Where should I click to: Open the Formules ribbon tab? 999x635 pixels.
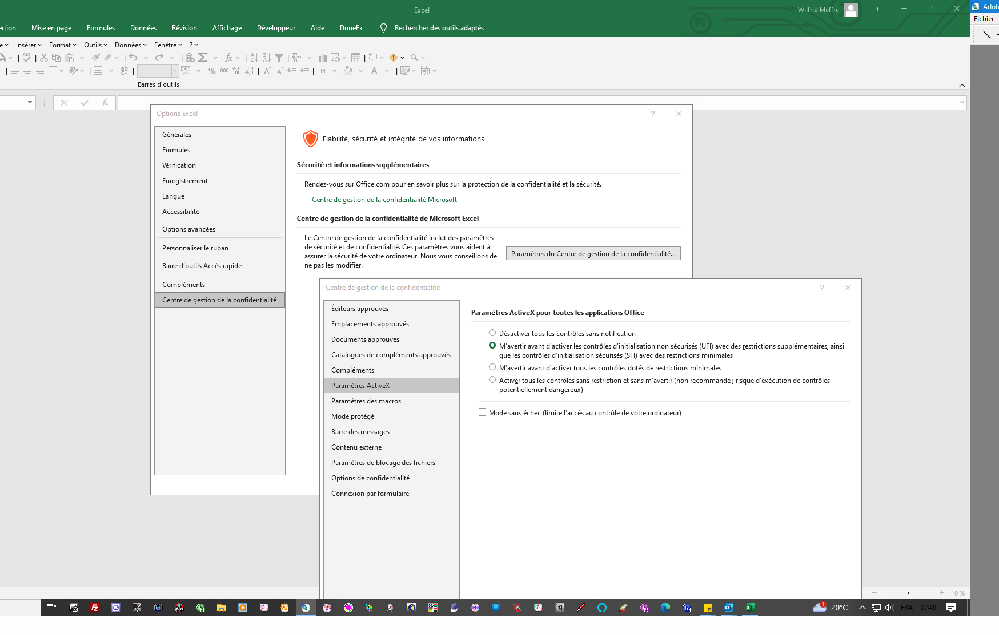(101, 28)
